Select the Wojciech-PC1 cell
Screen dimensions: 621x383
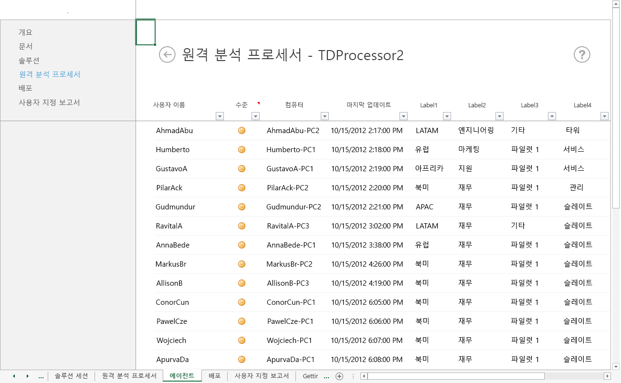click(x=289, y=340)
